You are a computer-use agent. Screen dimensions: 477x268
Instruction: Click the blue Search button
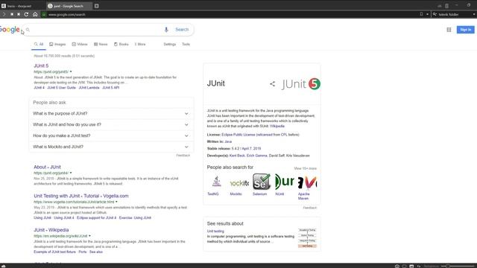[x=182, y=30]
